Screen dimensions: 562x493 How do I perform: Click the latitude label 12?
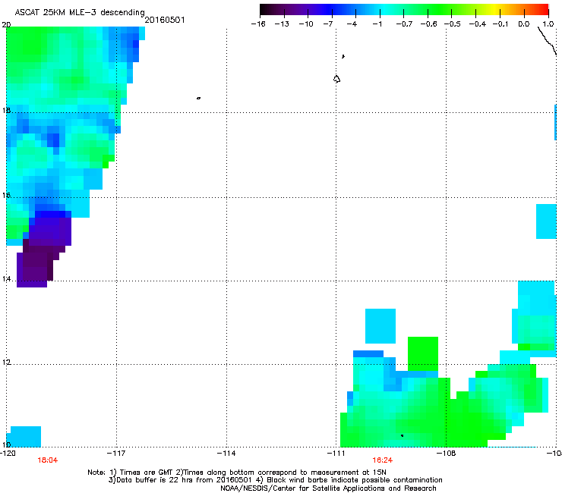(x=6, y=363)
